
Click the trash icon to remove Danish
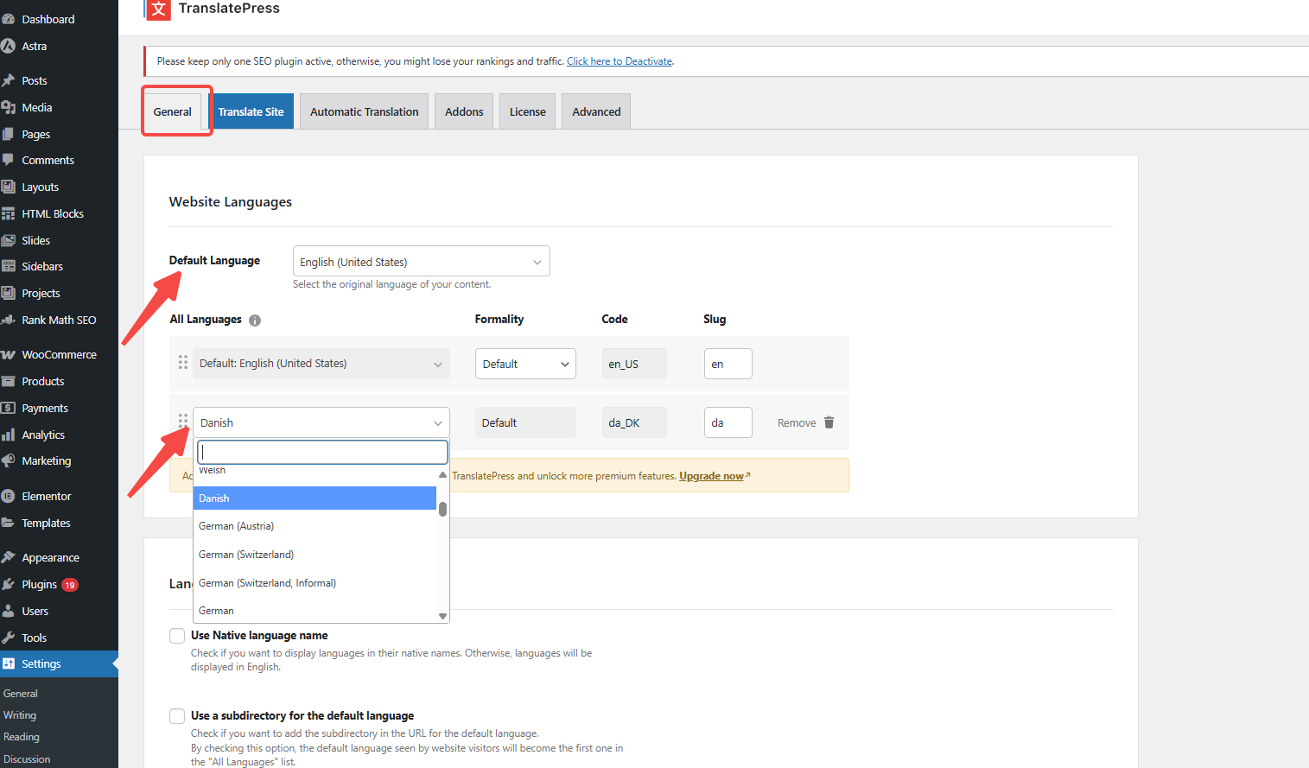pyautogui.click(x=829, y=422)
